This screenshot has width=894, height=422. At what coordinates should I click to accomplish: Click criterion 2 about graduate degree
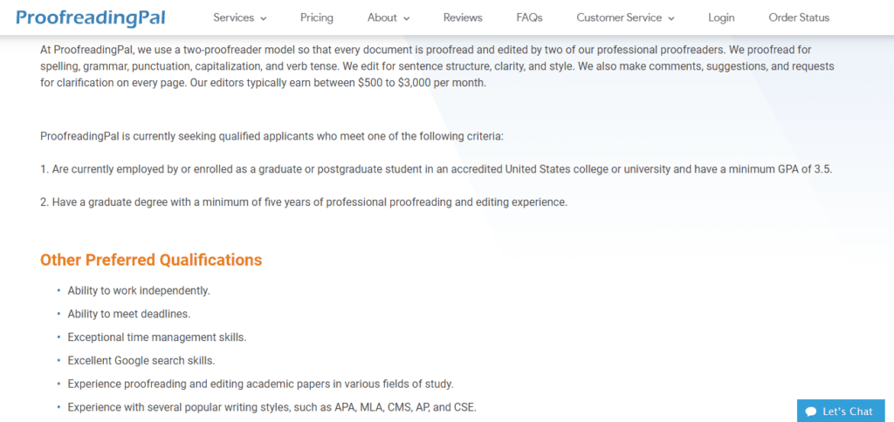(x=304, y=202)
